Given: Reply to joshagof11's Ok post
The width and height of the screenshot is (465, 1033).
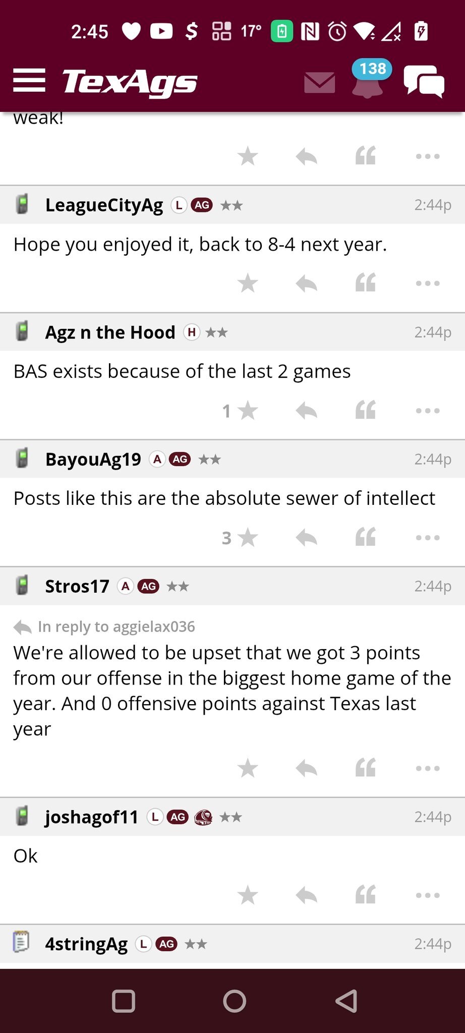Looking at the screenshot, I should [x=306, y=895].
